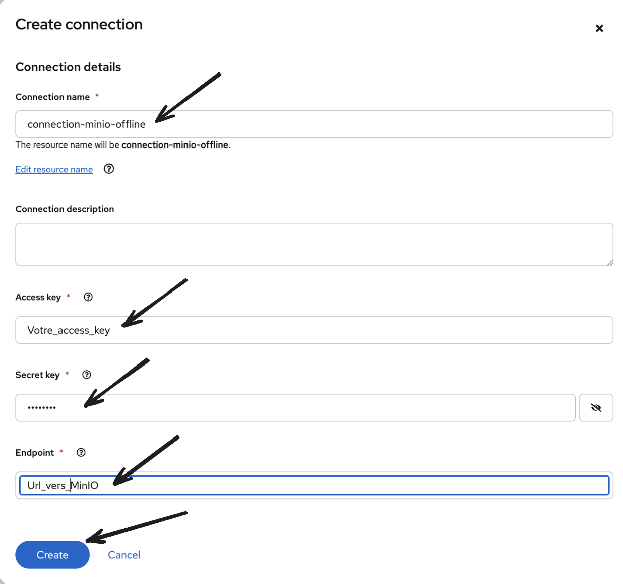Click the Create button
This screenshot has height=584, width=623.
coord(52,555)
